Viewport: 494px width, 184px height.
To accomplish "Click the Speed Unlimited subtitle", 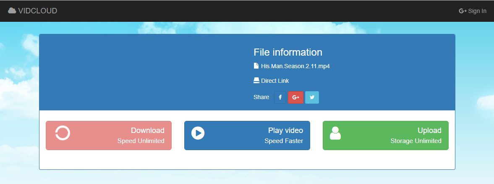I will [x=141, y=141].
